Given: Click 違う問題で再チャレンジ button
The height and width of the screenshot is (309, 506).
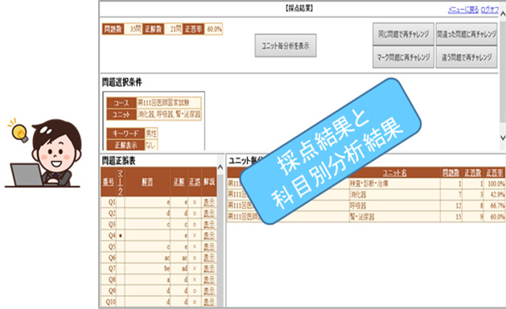Looking at the screenshot, I should pyautogui.click(x=467, y=57).
